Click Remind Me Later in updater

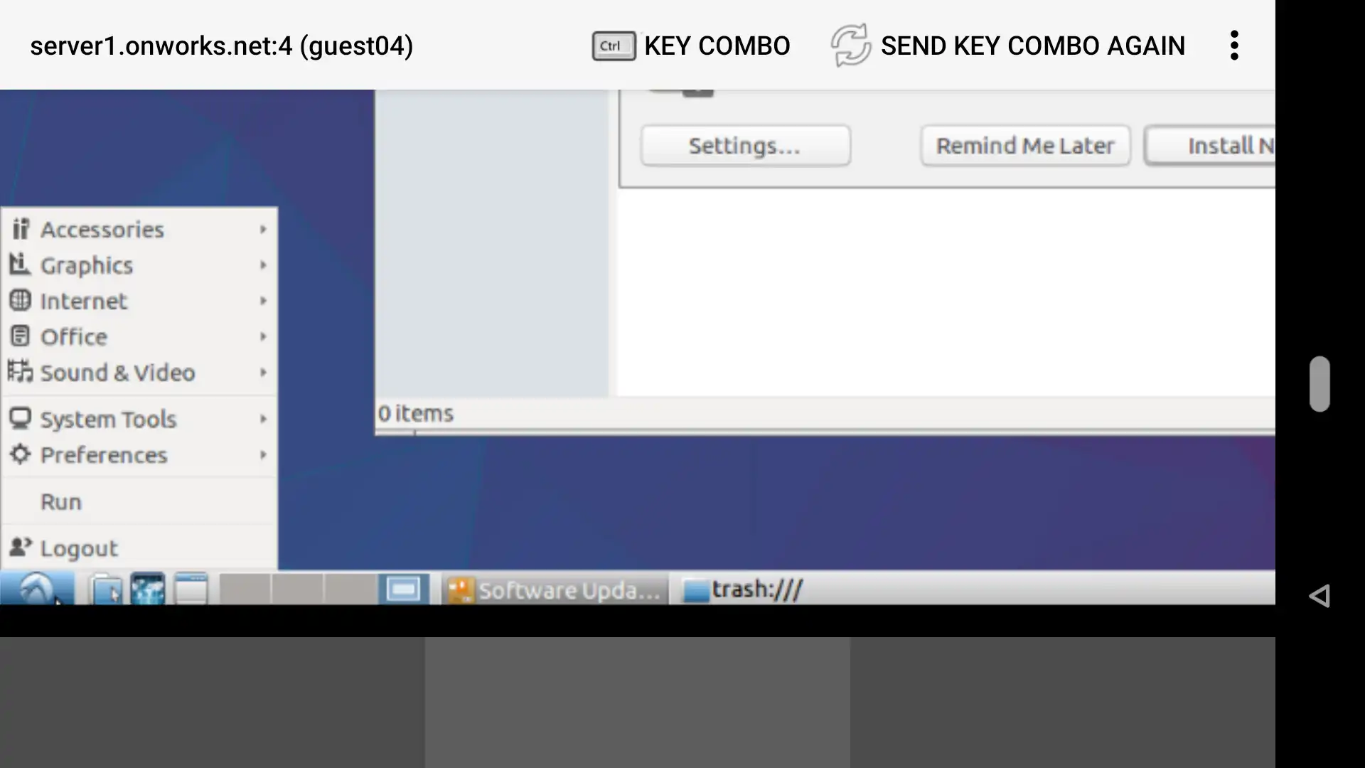(x=1024, y=145)
